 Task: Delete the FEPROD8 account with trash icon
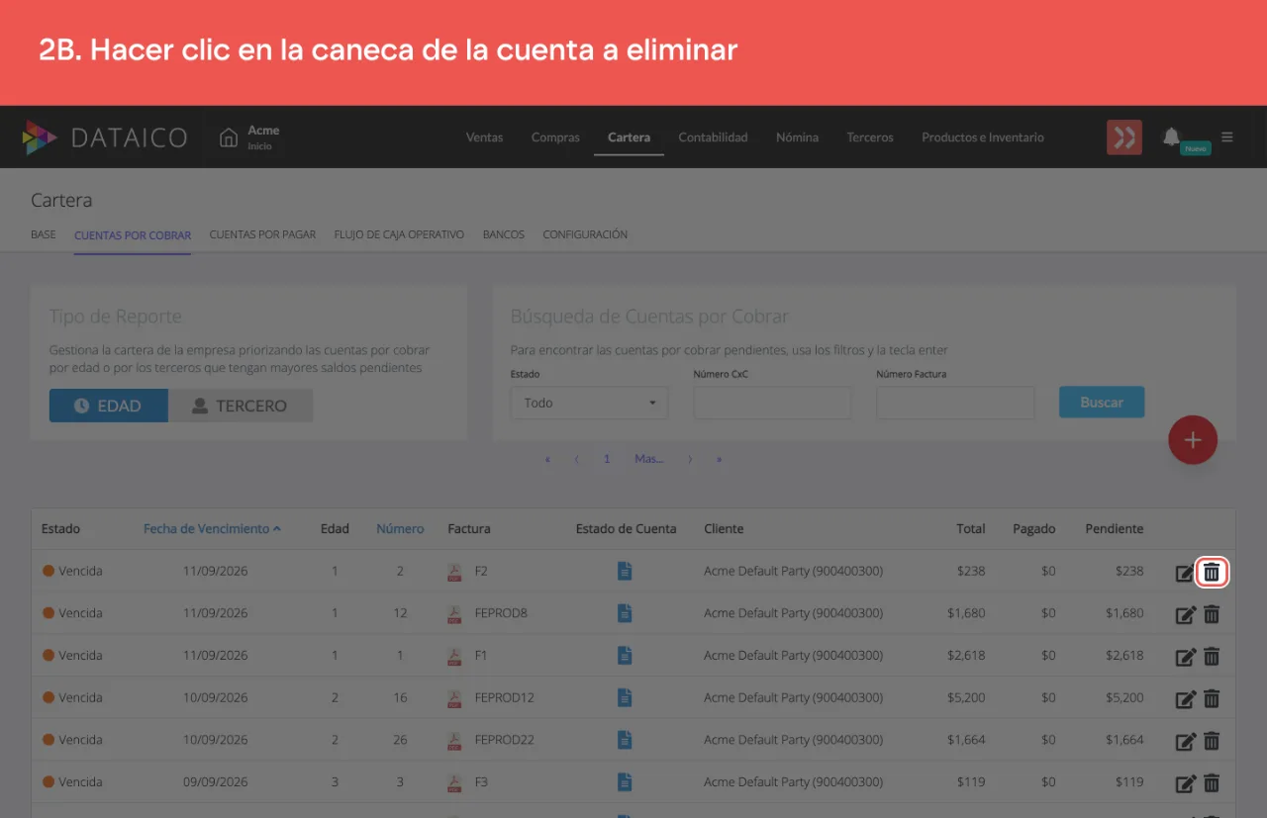click(1212, 614)
